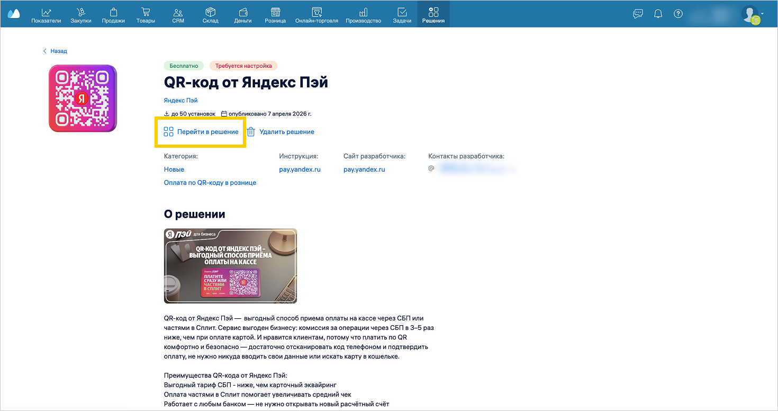Click the до 50 установок text
This screenshot has width=778, height=411.
[x=190, y=114]
